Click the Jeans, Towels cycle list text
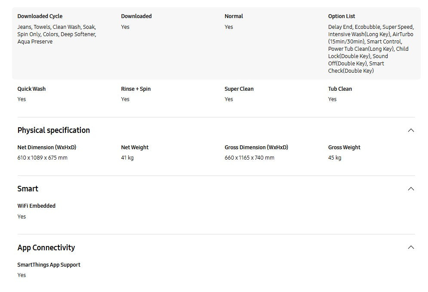 57,34
